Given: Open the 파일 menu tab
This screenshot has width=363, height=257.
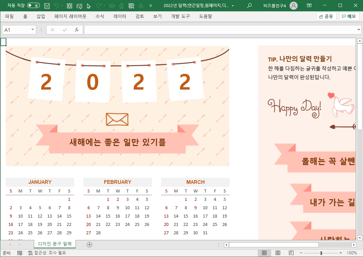Looking at the screenshot, I should click(9, 16).
